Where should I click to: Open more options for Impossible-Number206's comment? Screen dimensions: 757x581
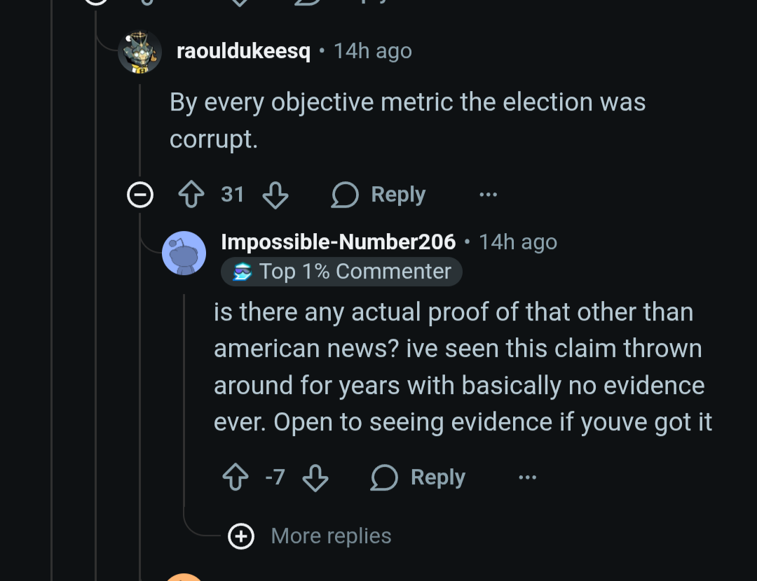[527, 477]
